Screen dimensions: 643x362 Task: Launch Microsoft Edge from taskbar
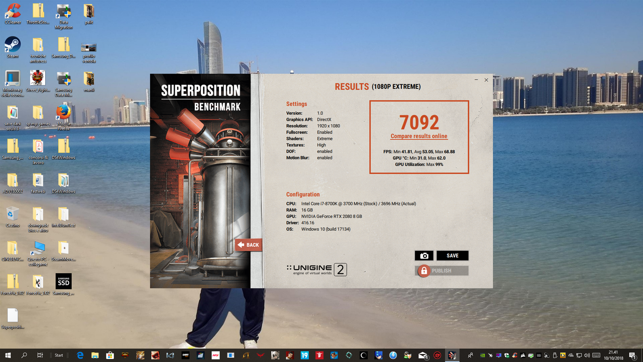point(80,355)
